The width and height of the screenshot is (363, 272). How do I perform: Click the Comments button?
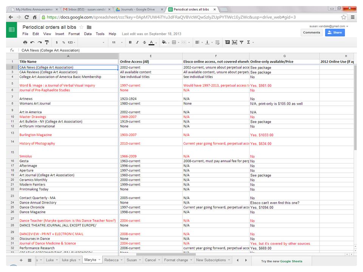click(x=311, y=32)
